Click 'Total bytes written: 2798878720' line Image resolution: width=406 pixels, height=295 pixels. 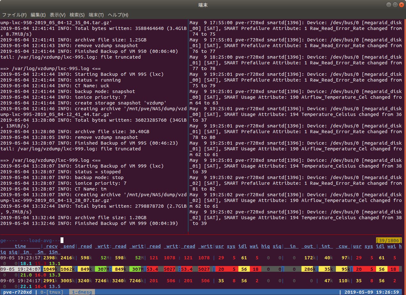pos(93,206)
